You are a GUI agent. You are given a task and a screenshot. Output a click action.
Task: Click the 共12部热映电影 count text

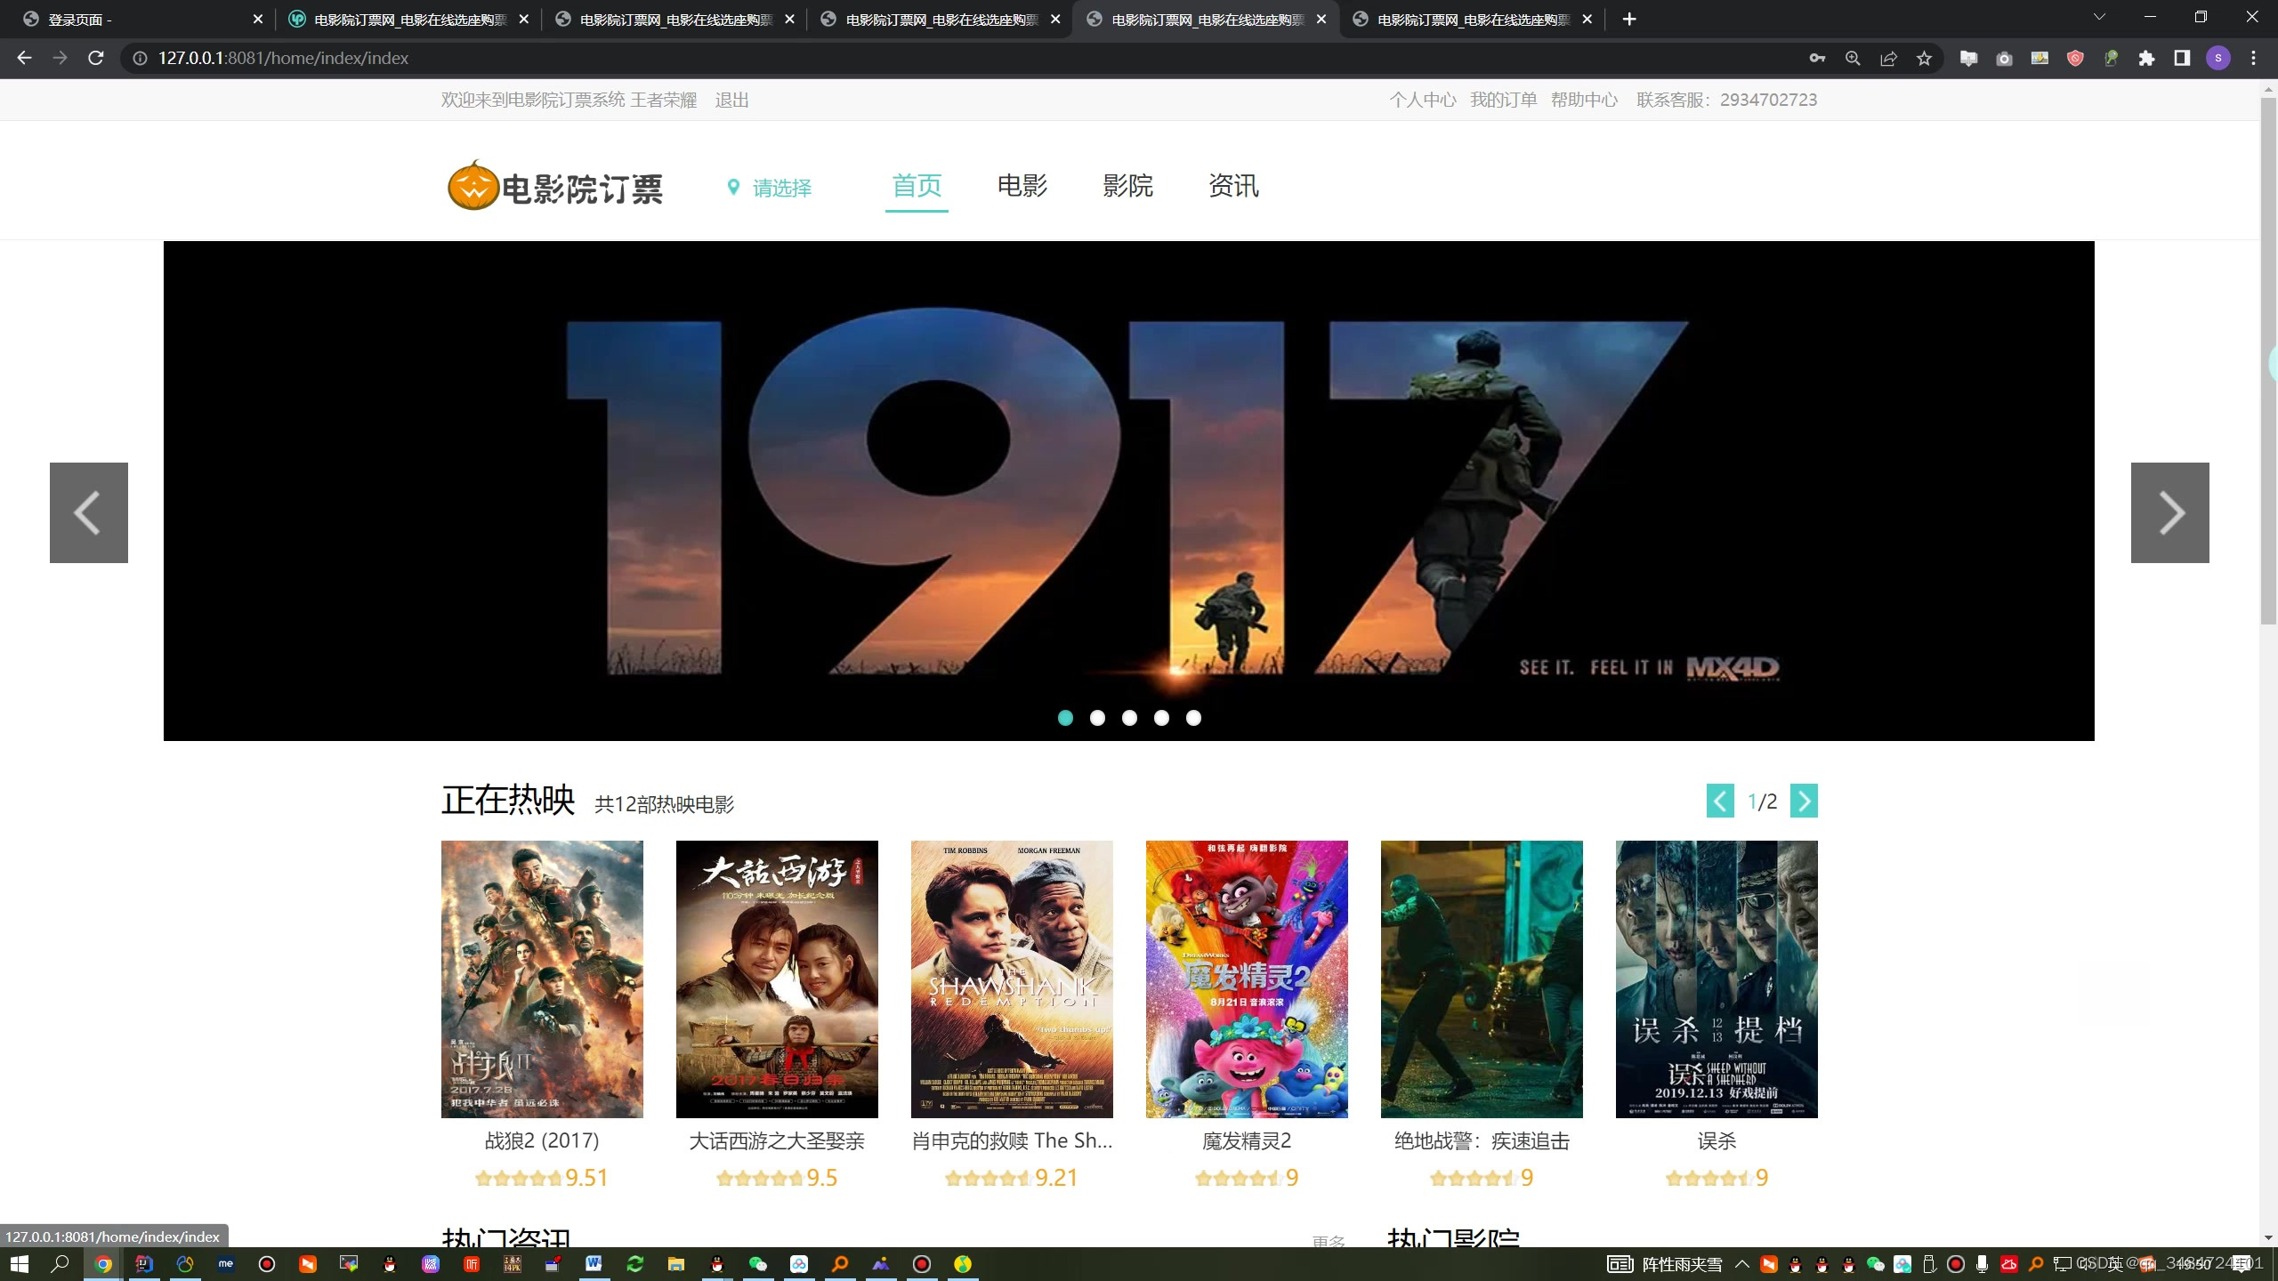click(x=664, y=804)
